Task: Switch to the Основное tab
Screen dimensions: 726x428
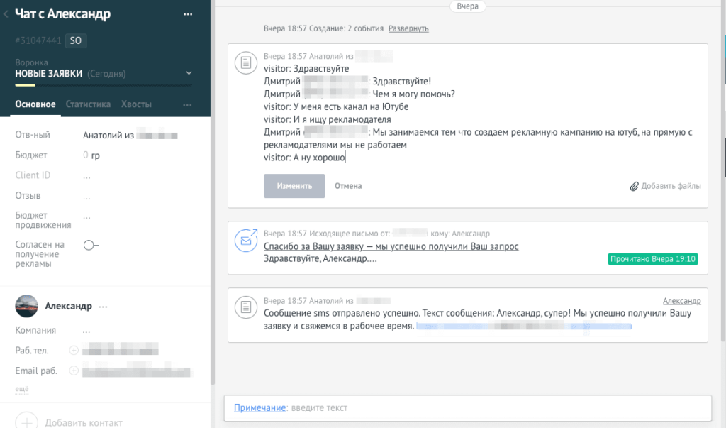Action: 35,104
